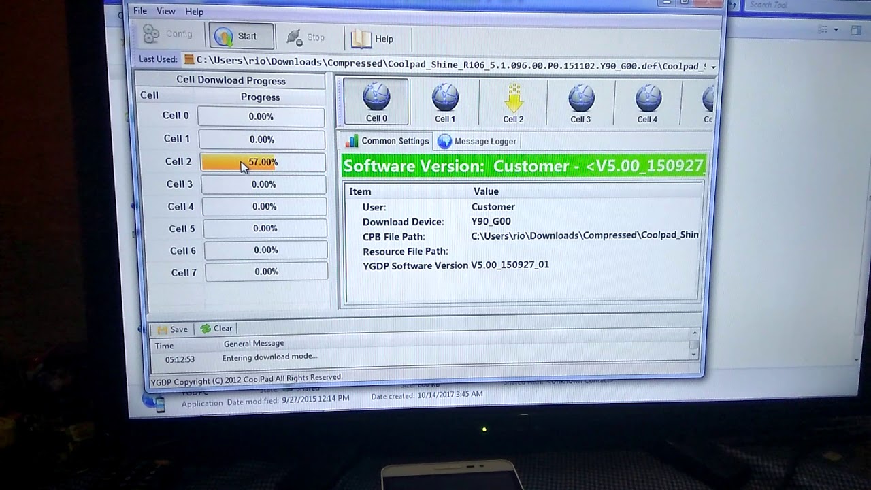
Task: Click the Cell 3 progress bar
Action: pyautogui.click(x=263, y=184)
